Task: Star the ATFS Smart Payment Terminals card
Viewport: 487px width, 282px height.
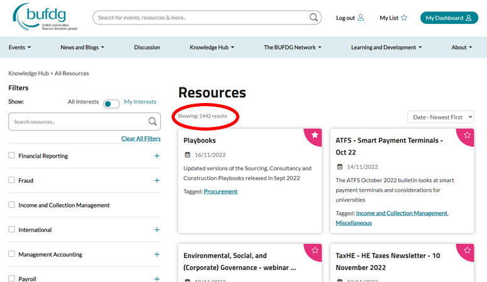Action: (x=467, y=135)
